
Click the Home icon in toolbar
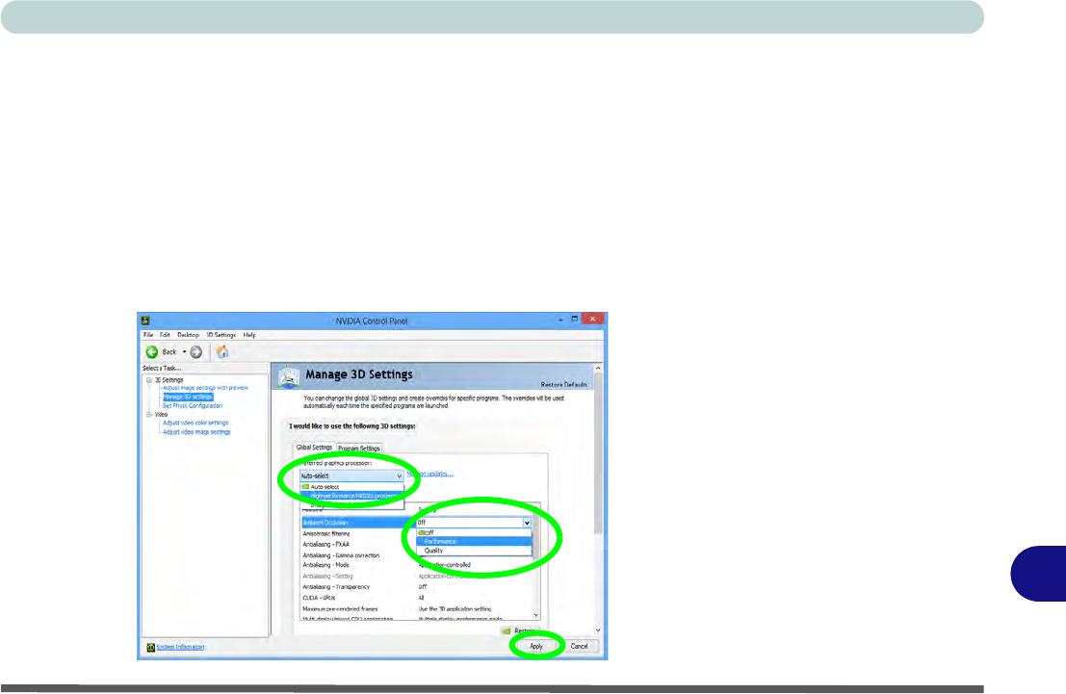pos(222,352)
